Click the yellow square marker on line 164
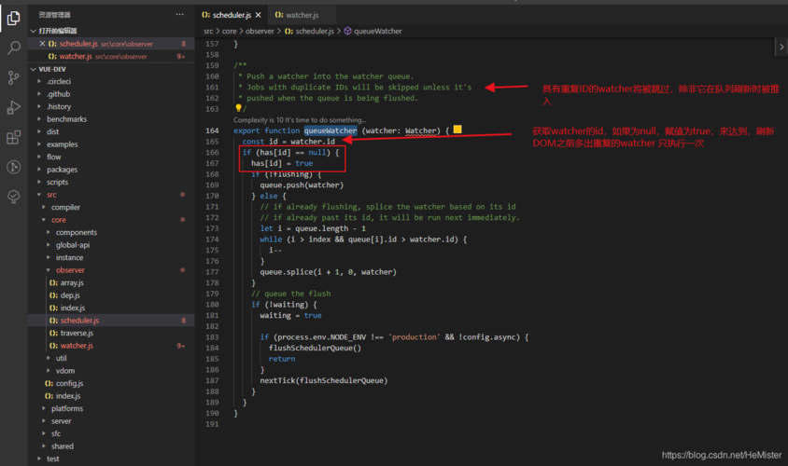This screenshot has height=466, width=788. (x=457, y=130)
